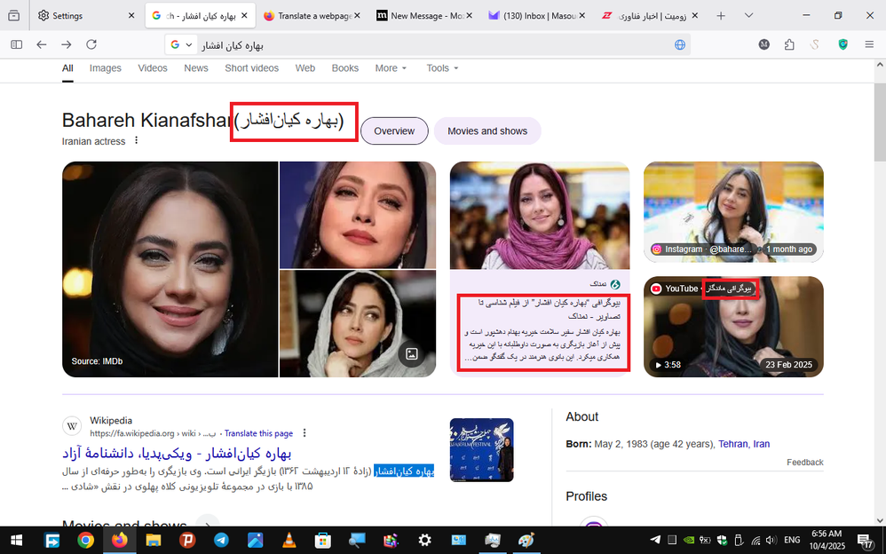
Task: Open the large IMDb source portrait
Action: pos(170,269)
